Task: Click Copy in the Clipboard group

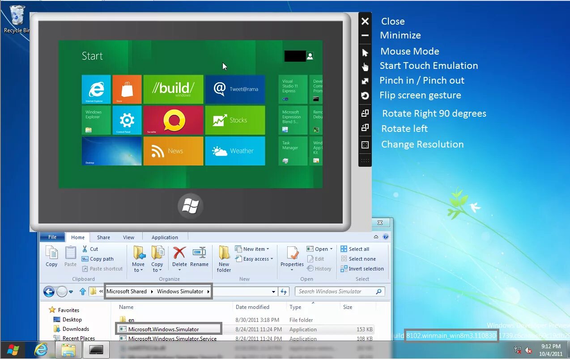Action: coord(51,257)
